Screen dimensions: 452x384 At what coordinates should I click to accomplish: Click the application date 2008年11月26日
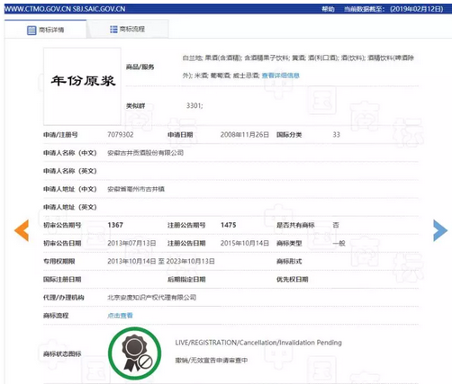[x=245, y=135]
